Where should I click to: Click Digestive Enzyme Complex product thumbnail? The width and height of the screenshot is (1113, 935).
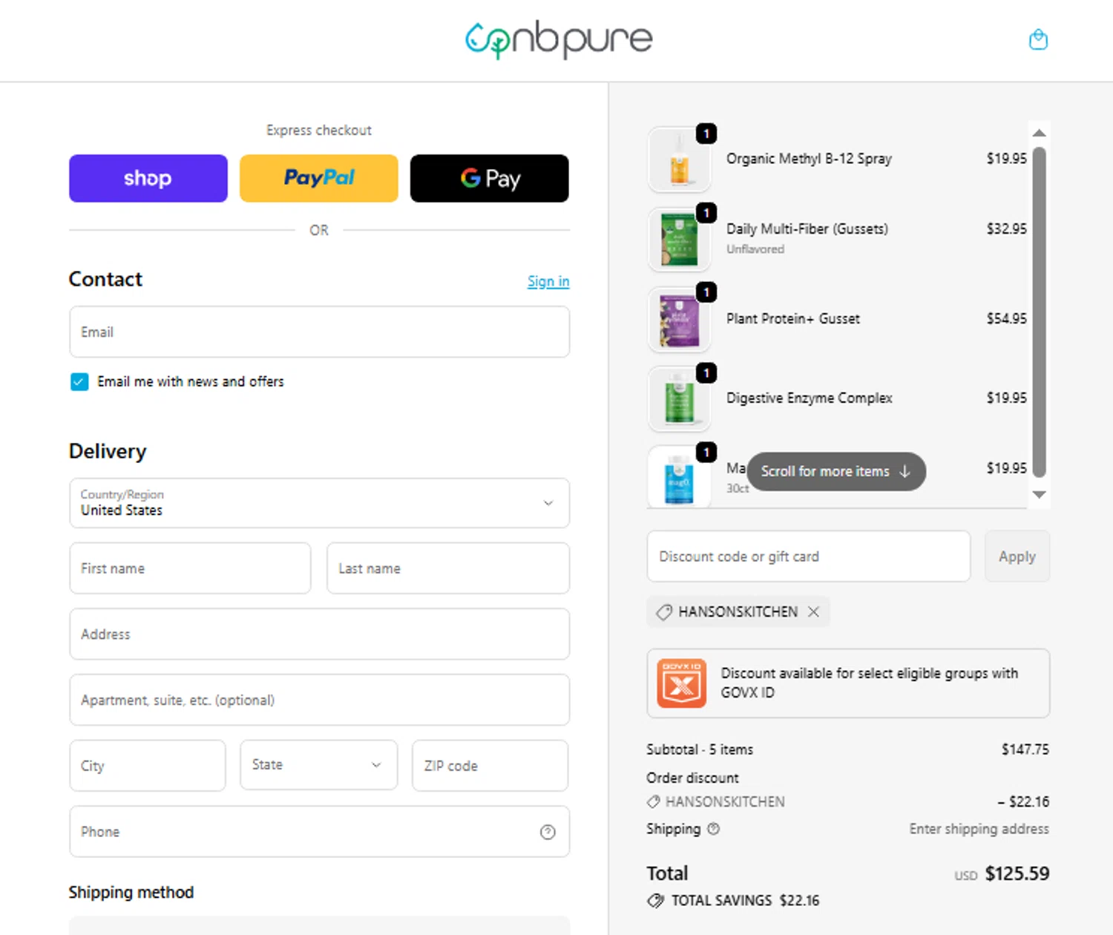click(679, 398)
